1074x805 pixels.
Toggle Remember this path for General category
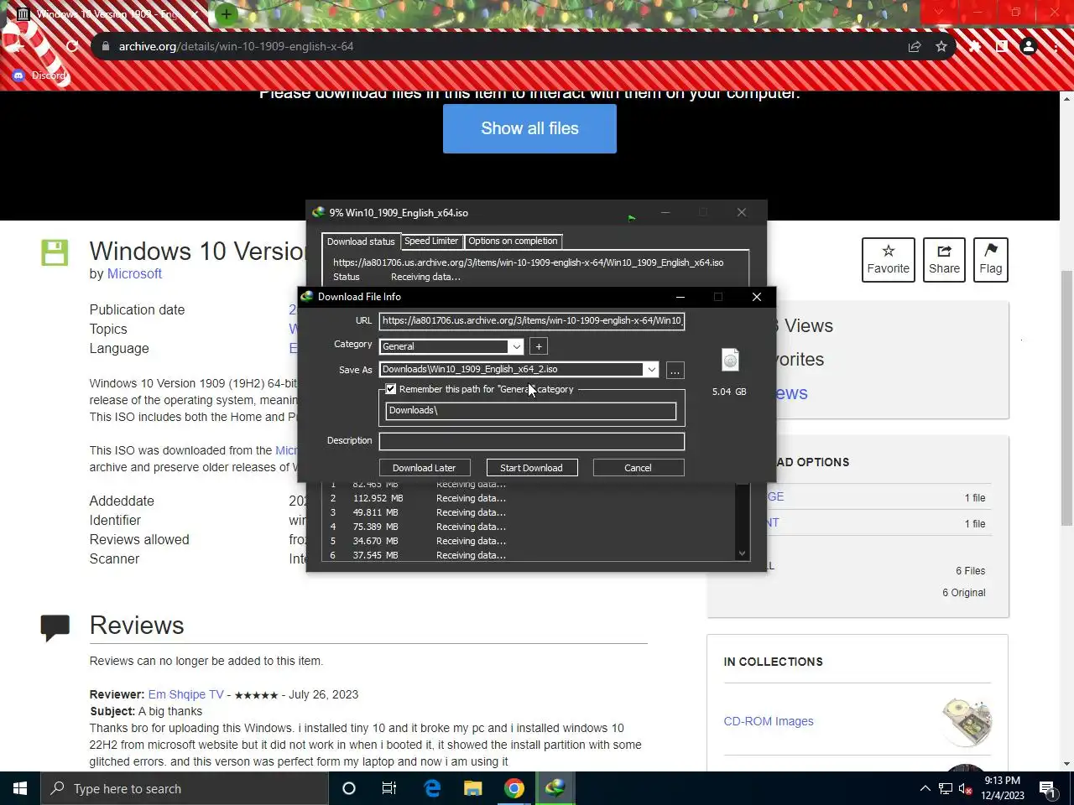[x=391, y=389]
